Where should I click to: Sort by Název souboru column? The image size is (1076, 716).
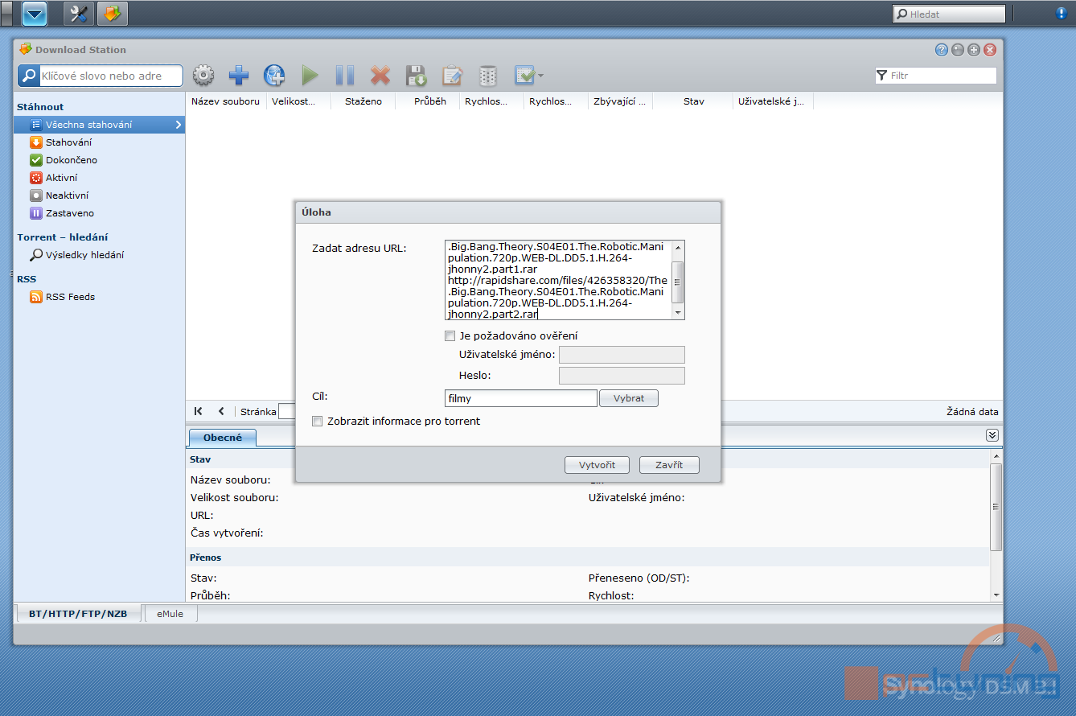[x=226, y=101]
